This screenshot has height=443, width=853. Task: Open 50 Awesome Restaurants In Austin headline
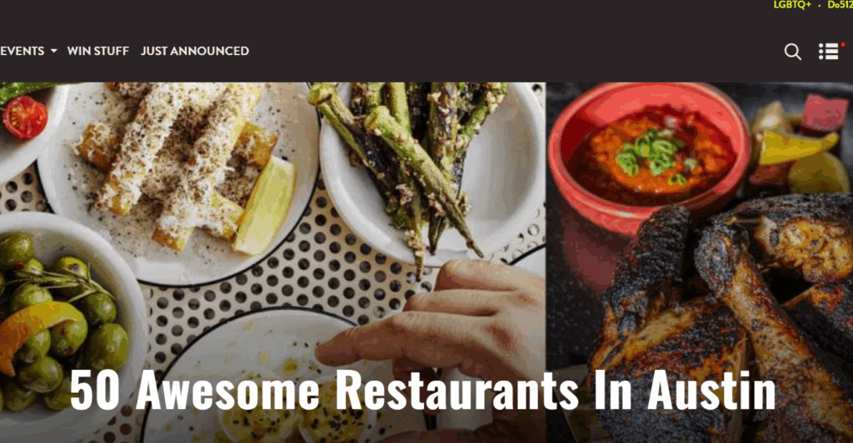[422, 389]
